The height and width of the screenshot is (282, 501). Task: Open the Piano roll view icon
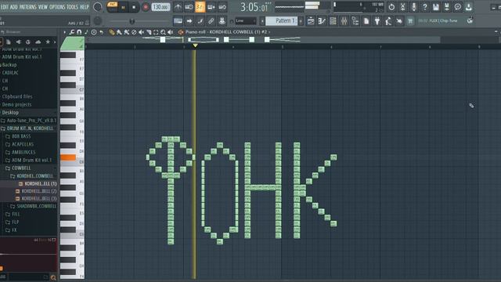[x=322, y=21]
